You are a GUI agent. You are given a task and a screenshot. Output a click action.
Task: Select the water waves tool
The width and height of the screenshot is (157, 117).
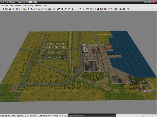tap(54, 9)
